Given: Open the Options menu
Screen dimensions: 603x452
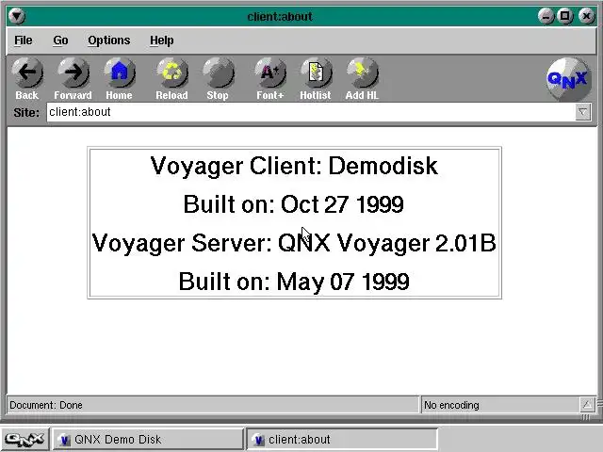Looking at the screenshot, I should [109, 40].
